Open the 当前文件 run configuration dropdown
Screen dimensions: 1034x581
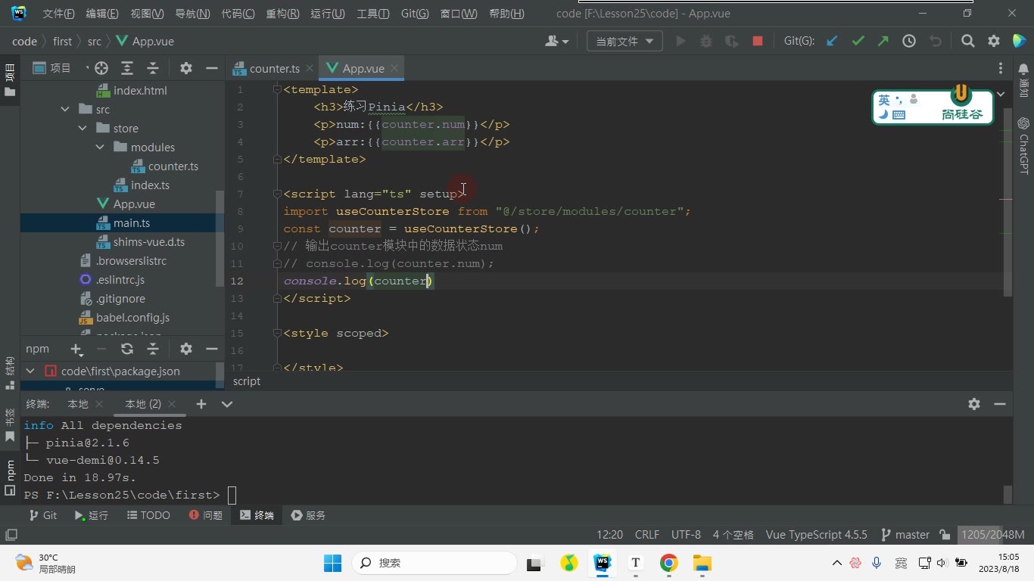(624, 42)
